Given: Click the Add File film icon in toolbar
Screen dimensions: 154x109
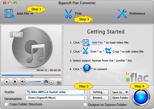Looking at the screenshot, I should pyautogui.click(x=9, y=14).
